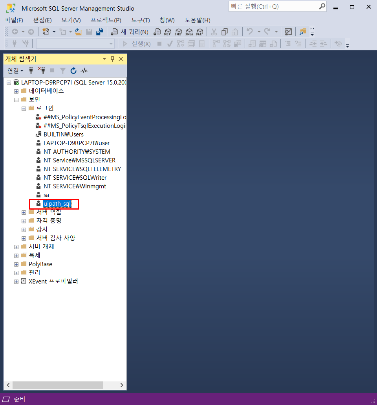Select the 서버 역할 folder
Viewport: 377px width, 405px height.
click(49, 212)
